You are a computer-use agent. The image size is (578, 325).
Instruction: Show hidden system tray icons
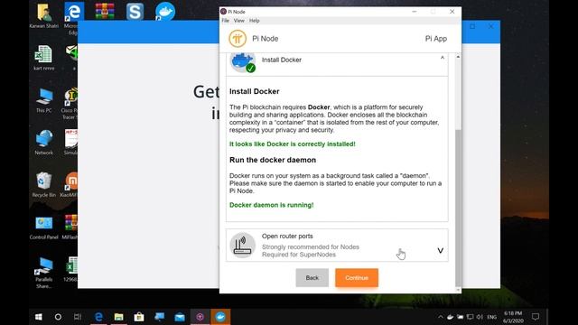(441, 317)
